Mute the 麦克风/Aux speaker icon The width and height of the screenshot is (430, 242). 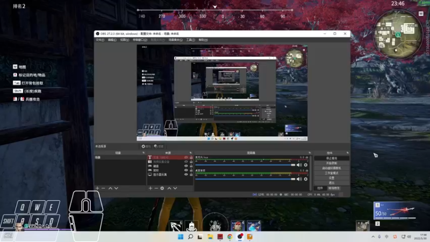[x=299, y=165]
